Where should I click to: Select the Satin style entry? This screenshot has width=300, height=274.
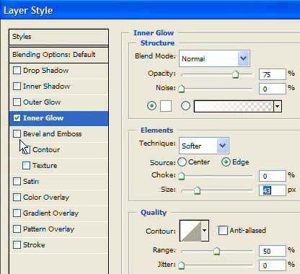coord(58,181)
